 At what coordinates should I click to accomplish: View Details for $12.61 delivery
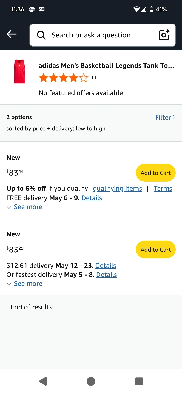106,266
